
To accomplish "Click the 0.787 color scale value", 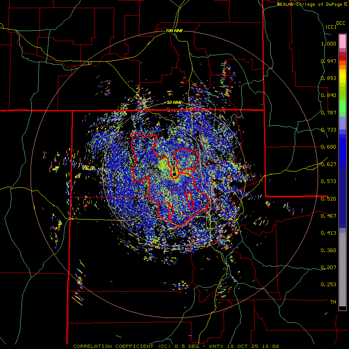I will pos(328,112).
